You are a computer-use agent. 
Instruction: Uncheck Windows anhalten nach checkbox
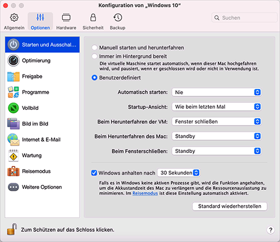[x=94, y=173]
